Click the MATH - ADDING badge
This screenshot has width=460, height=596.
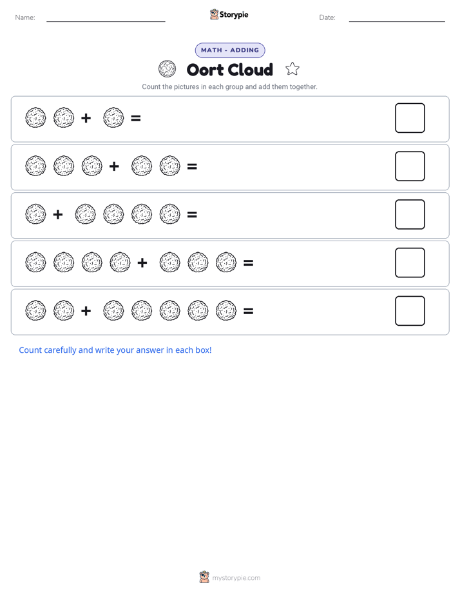click(230, 50)
